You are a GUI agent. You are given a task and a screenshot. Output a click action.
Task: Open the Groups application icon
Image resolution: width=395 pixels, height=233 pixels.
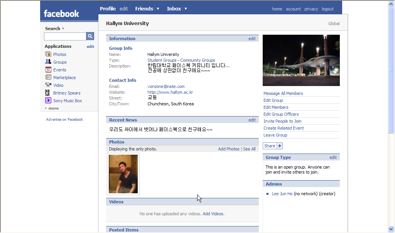[48, 62]
